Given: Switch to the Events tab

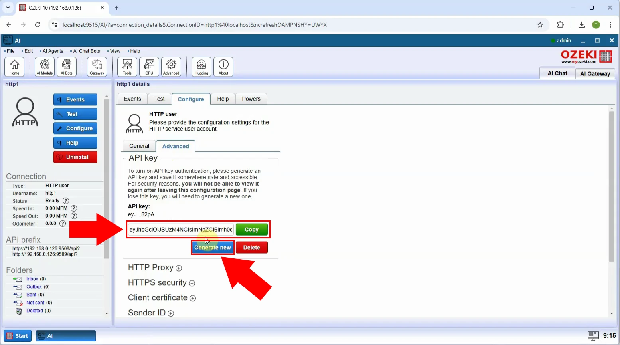Looking at the screenshot, I should 132,99.
